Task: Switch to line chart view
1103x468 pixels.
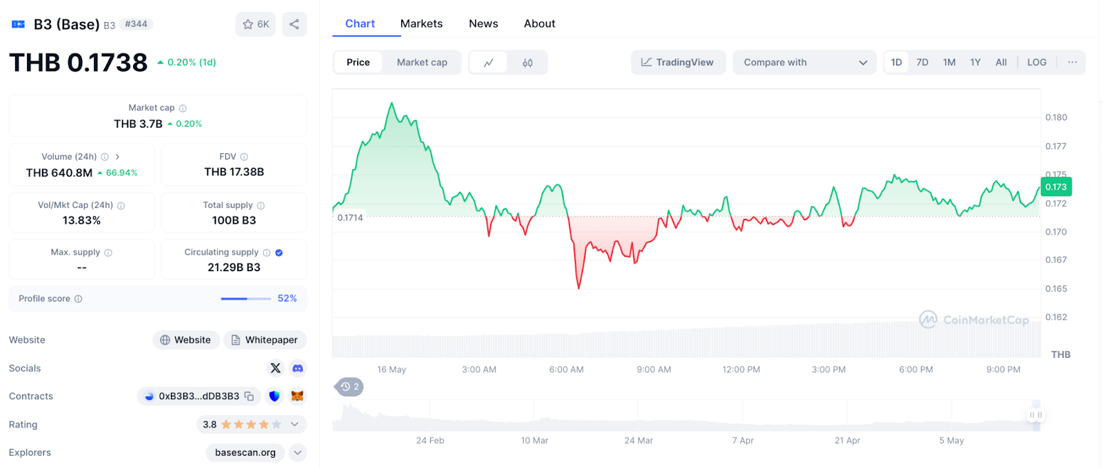Action: tap(488, 63)
